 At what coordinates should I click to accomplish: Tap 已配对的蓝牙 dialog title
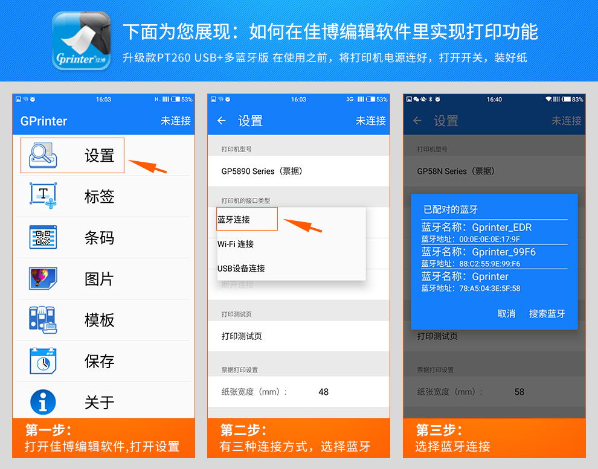(451, 209)
